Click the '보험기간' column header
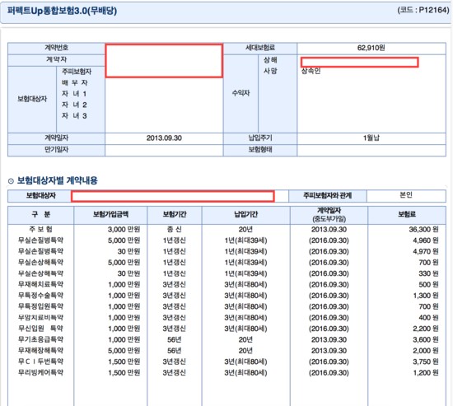 (175, 214)
